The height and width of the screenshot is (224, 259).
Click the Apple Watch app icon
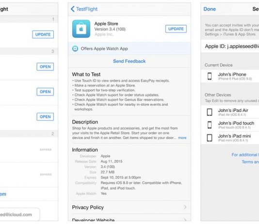pos(75,48)
